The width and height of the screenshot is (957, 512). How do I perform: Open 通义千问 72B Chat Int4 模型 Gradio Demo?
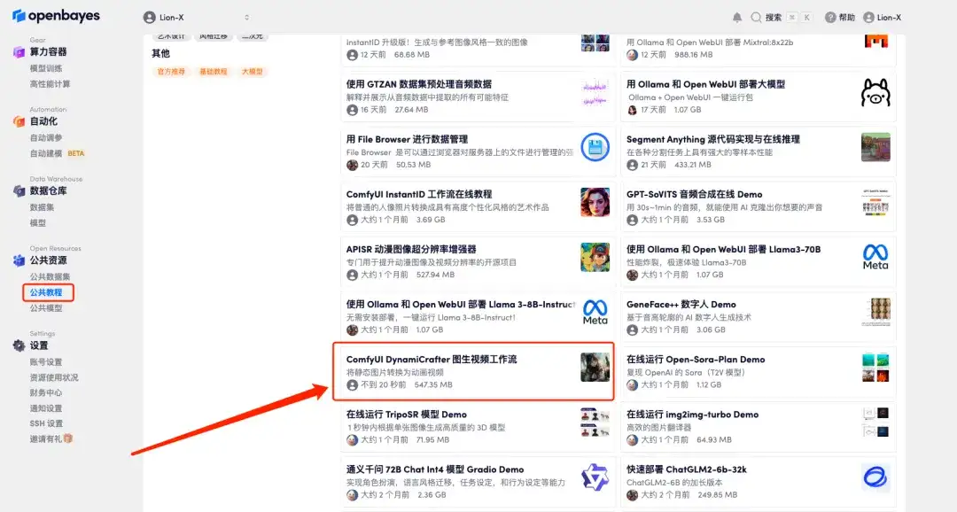coord(435,469)
